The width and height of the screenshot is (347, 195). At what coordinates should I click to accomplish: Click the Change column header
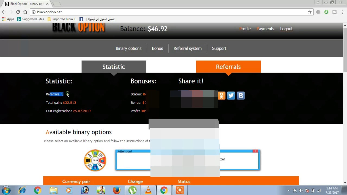point(135,181)
